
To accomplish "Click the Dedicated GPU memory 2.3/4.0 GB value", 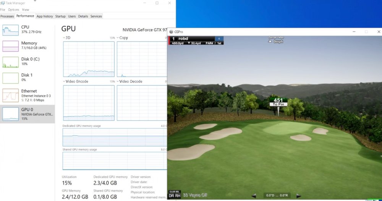I will coord(105,183).
